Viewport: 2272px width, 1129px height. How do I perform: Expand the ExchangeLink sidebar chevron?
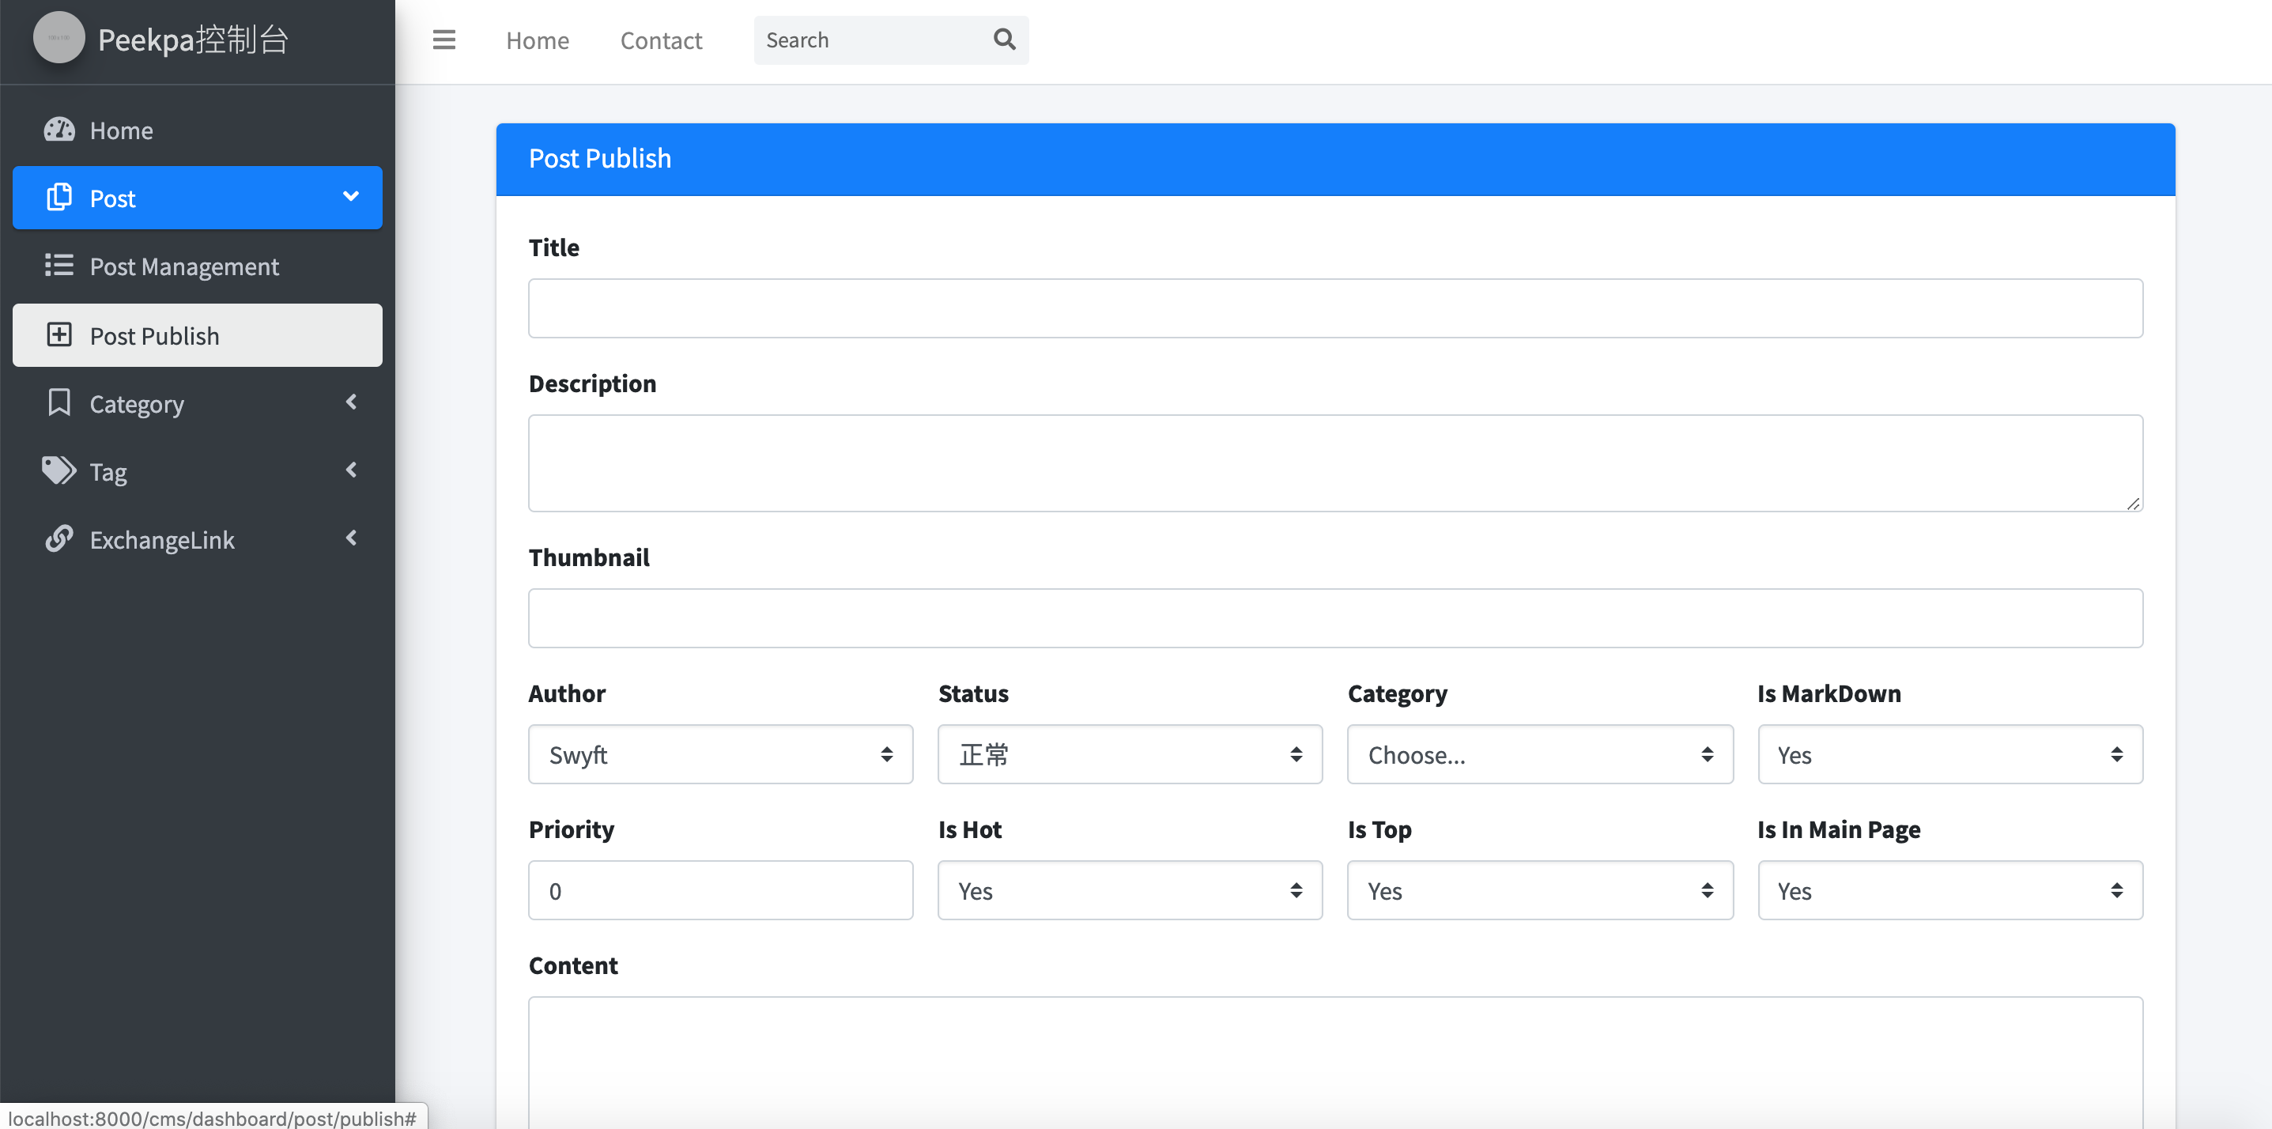pos(351,538)
